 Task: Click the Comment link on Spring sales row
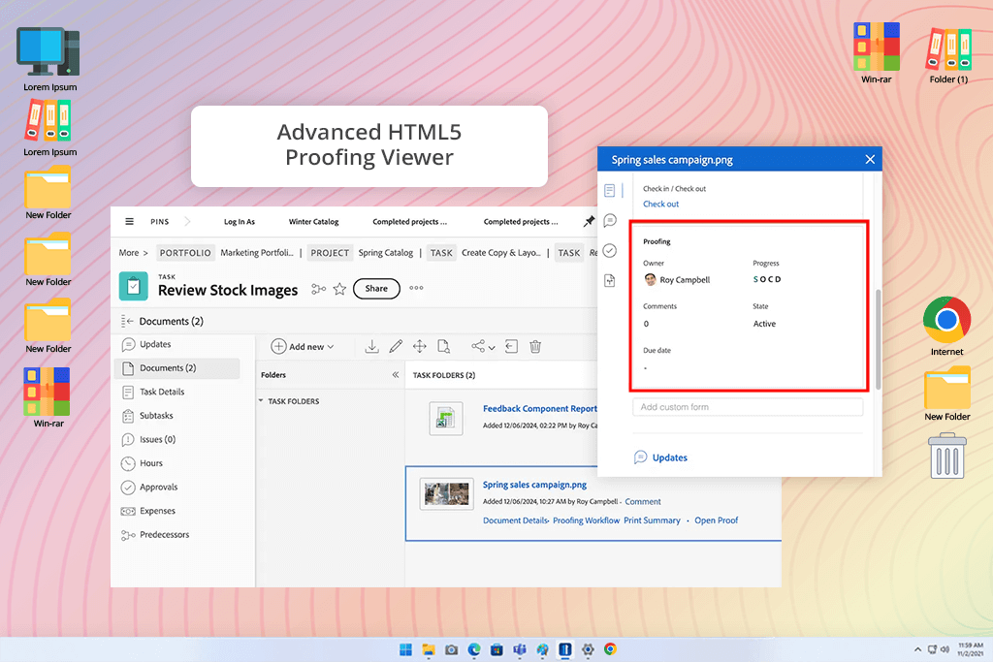pos(643,501)
